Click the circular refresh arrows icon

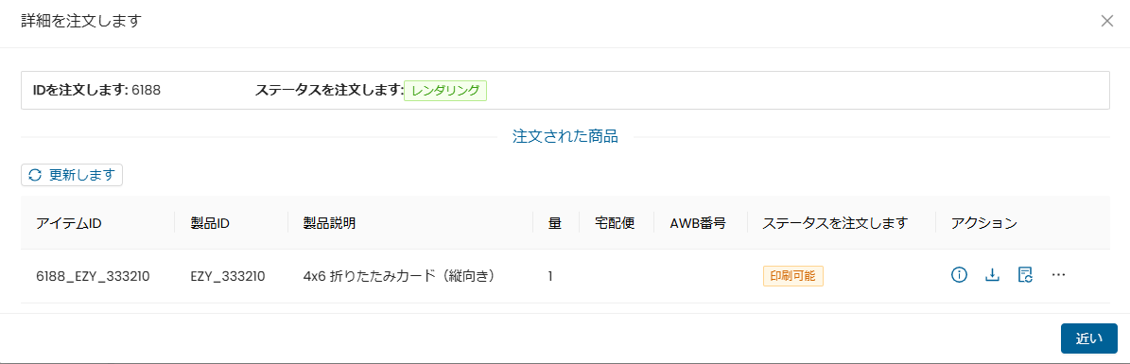tap(35, 174)
